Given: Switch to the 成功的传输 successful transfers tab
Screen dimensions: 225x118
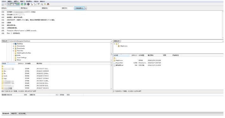Looking at the screenshot, I should (x=22, y=114).
